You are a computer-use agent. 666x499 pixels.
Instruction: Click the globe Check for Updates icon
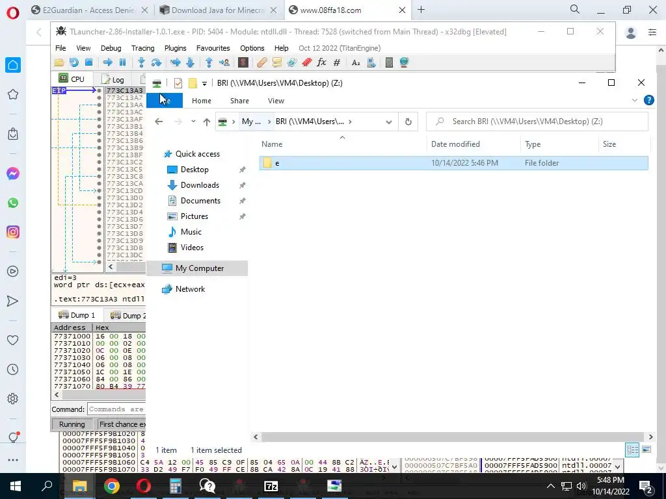click(x=404, y=63)
